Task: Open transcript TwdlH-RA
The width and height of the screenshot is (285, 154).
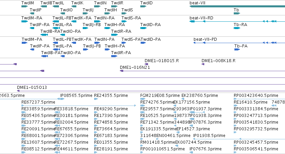Action: pos(115,25)
